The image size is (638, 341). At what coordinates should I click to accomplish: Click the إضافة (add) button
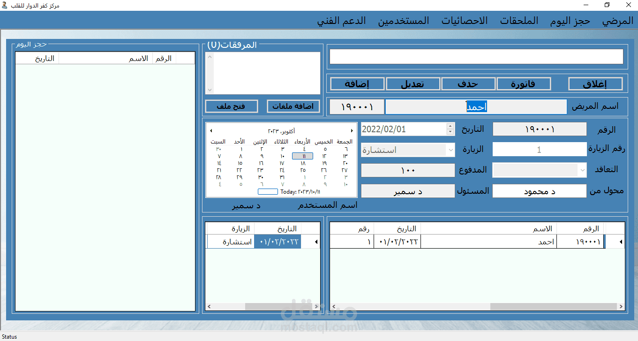[357, 84]
